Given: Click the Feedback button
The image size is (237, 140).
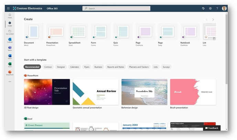Looking at the screenshot, I should [212, 128].
